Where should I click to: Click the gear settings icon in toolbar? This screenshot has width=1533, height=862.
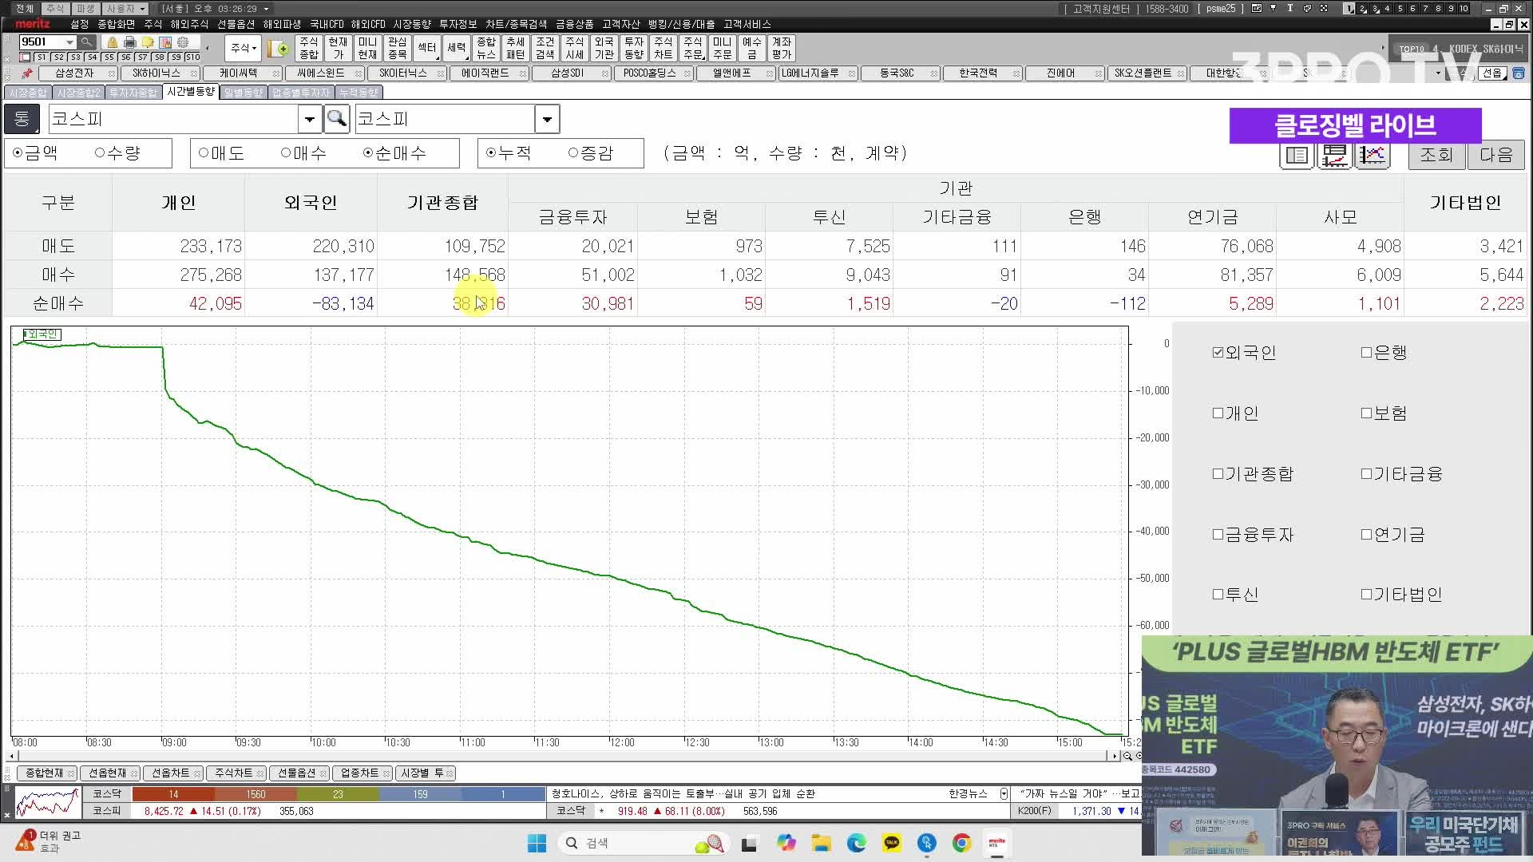click(183, 42)
